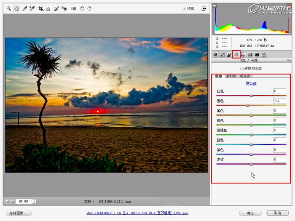The height and width of the screenshot is (221, 295).
Task: Toggle shadow clipping warning on histogram
Action: point(214,5)
